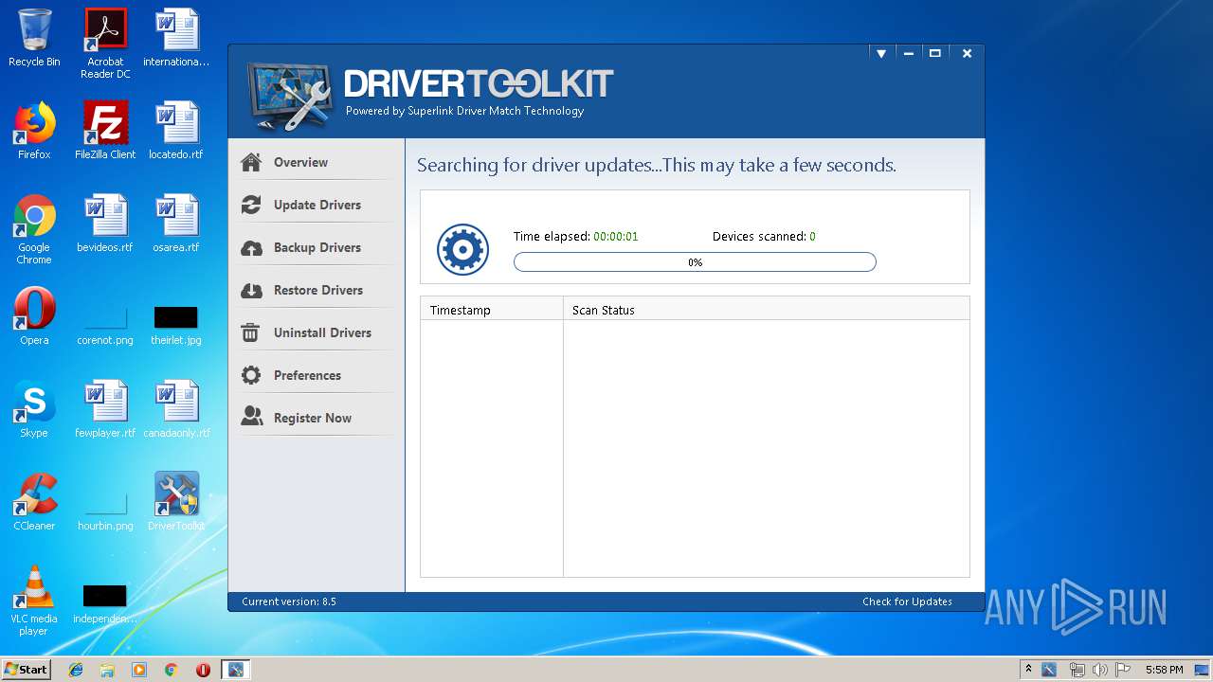Select fewplayer.rtf desktop file
Screen dimensions: 1213x682
click(105, 410)
